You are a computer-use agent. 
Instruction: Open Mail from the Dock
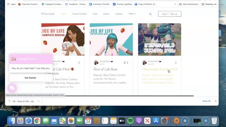click(x=54, y=121)
